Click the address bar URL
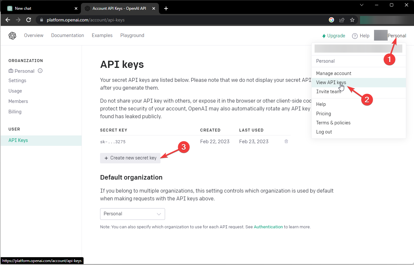 (x=86, y=20)
